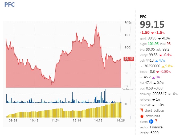
Task: Click the red down arrow beside vwap
Action: [x=161, y=55]
